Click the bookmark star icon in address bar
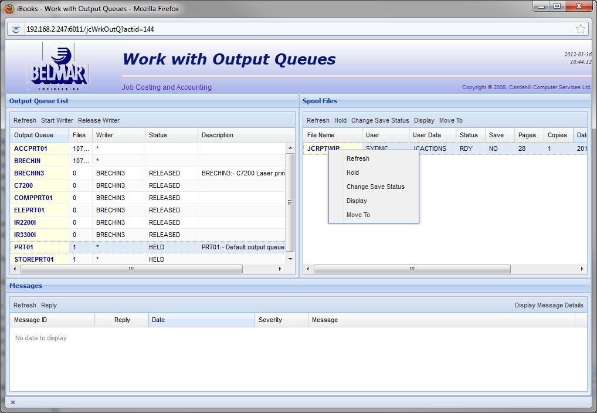Screen dimensions: 597x413 (x=580, y=29)
